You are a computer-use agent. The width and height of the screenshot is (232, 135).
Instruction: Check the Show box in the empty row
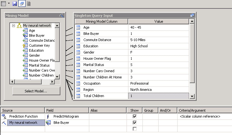pyautogui.click(x=134, y=129)
